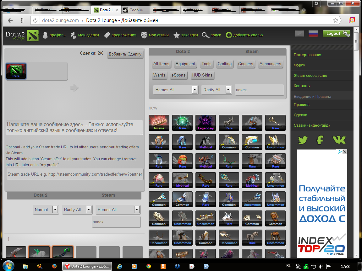The image size is (362, 271).
Task: Click the browser back arrow
Action: pos(10,20)
